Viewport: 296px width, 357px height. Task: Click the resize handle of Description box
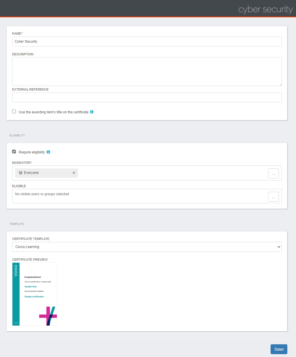[x=280, y=84]
